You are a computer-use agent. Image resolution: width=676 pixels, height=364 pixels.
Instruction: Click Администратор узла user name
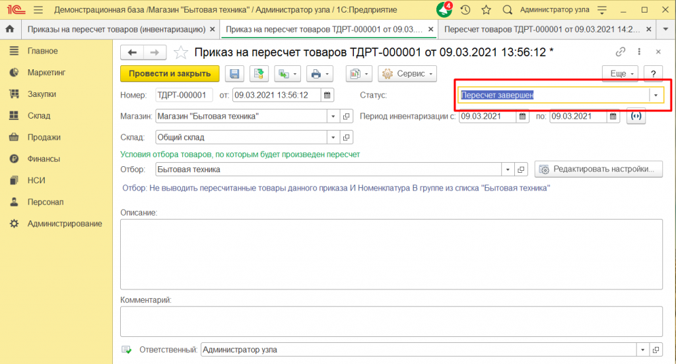click(x=555, y=9)
